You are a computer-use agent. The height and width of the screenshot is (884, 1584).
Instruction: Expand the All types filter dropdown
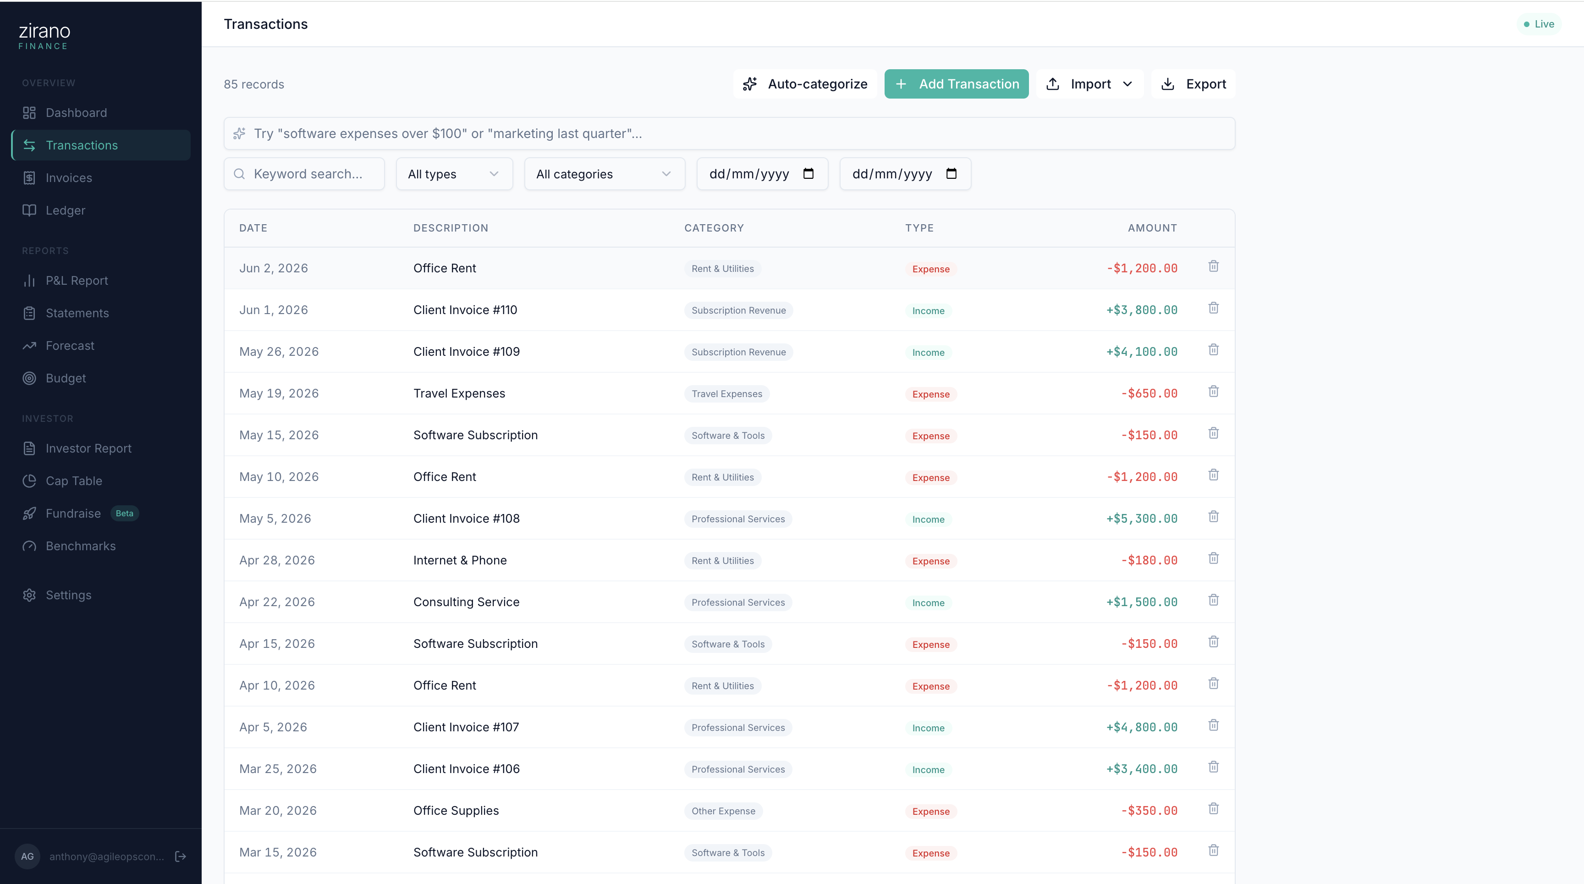coord(454,174)
